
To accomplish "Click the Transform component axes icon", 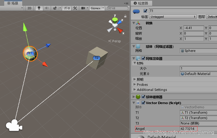I will pyautogui.click(x=138, y=23).
